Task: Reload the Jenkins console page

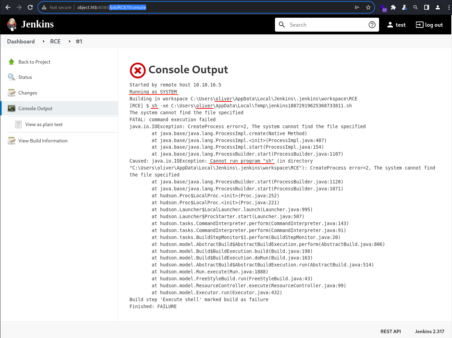Action: [30, 7]
